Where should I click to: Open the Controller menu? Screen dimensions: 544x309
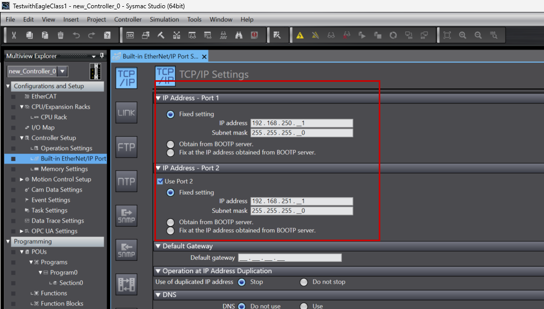point(127,19)
